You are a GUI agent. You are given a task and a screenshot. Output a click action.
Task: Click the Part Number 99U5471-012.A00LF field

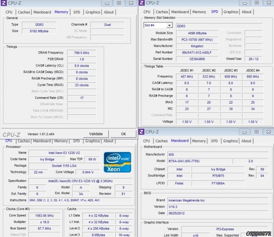197,52
